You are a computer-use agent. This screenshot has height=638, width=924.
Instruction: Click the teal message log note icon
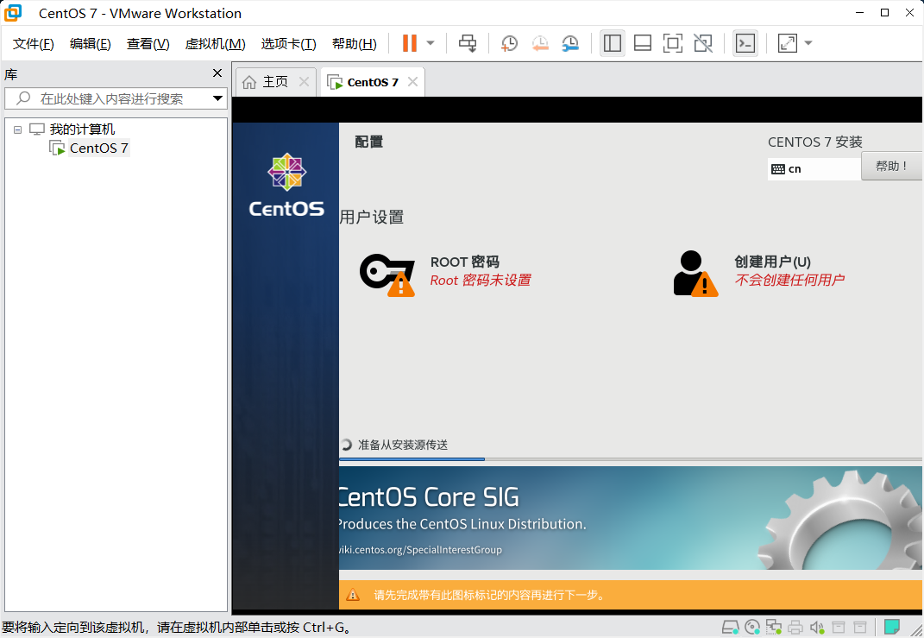pyautogui.click(x=892, y=626)
